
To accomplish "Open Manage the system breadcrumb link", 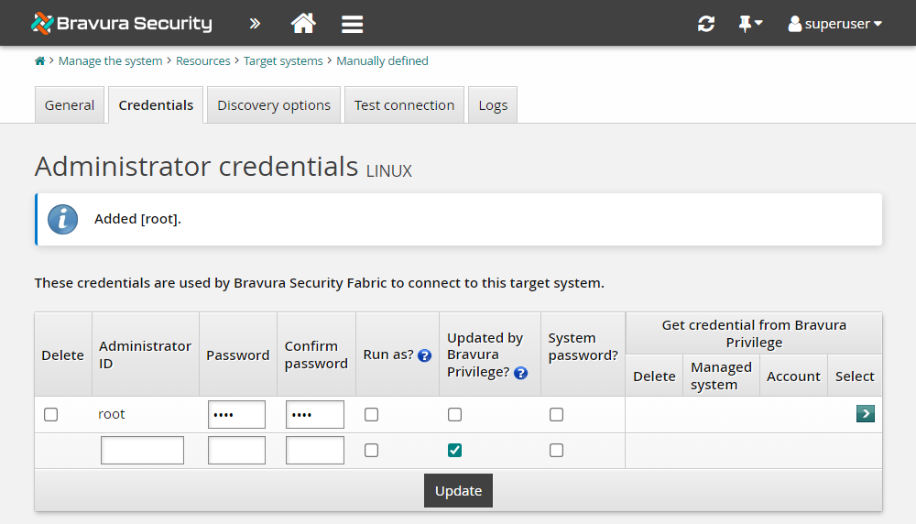I will tap(111, 60).
